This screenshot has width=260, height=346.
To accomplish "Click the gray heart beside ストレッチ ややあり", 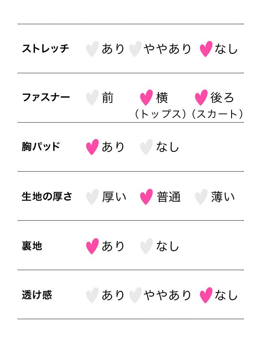I will (x=135, y=49).
